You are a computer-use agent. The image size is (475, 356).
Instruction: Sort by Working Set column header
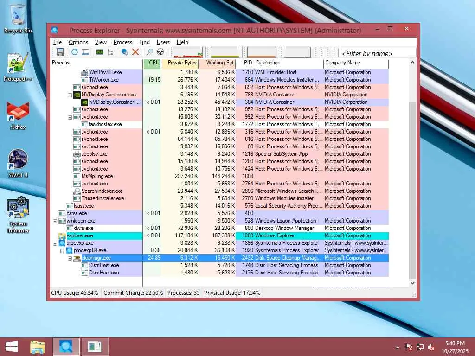pos(217,63)
